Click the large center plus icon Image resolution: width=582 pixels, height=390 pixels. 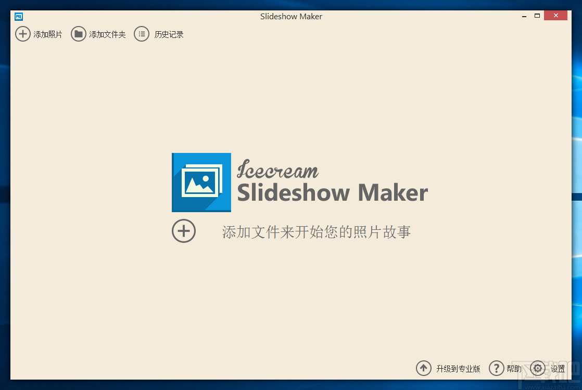184,231
